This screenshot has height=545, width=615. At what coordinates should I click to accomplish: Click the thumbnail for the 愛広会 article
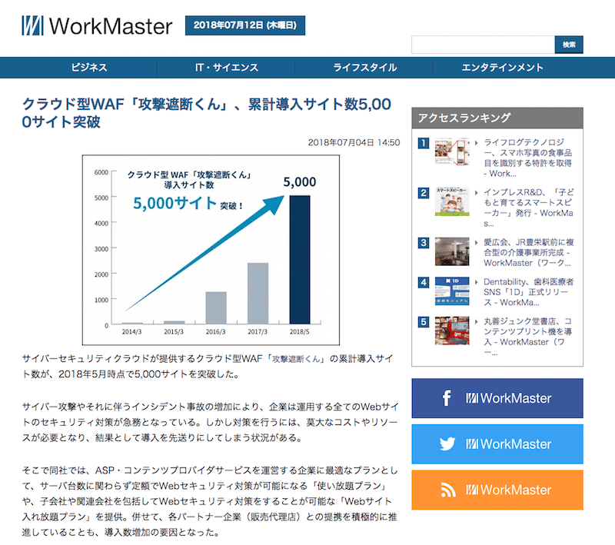point(452,251)
